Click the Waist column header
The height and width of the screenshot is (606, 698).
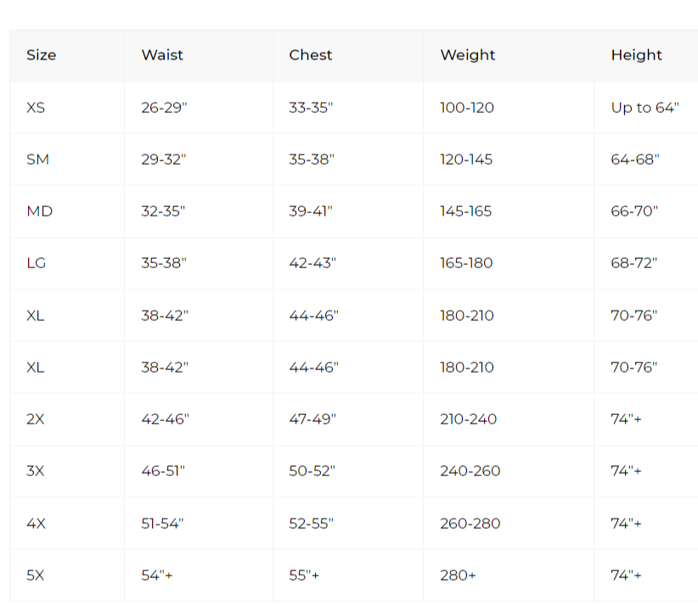(x=162, y=55)
